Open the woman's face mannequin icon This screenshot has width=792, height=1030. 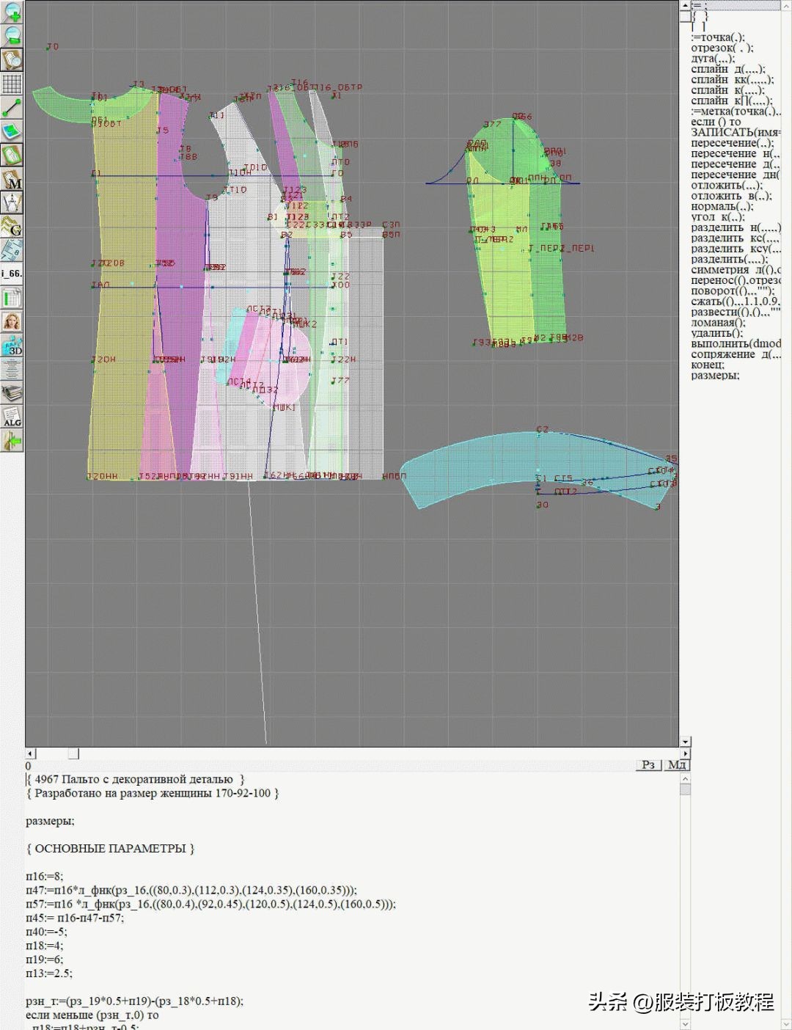pyautogui.click(x=12, y=321)
